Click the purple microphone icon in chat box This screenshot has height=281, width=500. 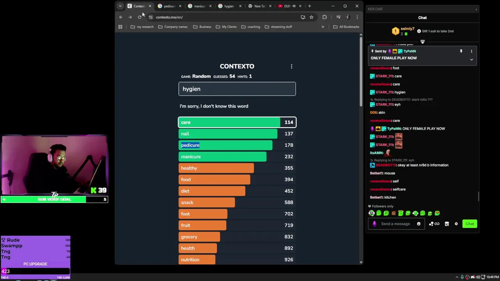point(374,224)
